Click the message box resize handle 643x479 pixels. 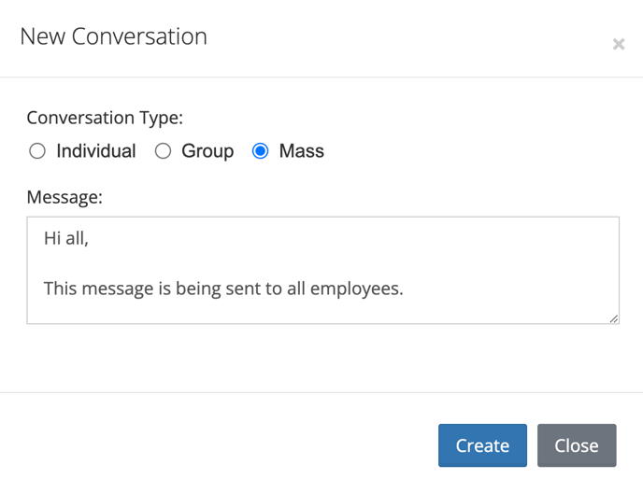[613, 318]
